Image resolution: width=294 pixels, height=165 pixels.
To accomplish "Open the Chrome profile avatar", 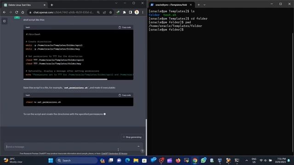I will pyautogui.click(x=137, y=12).
